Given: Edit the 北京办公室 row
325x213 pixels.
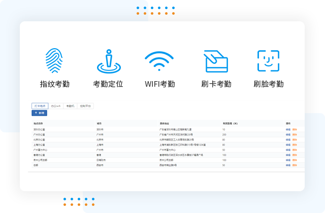Looking at the screenshot, I should click(x=288, y=139).
